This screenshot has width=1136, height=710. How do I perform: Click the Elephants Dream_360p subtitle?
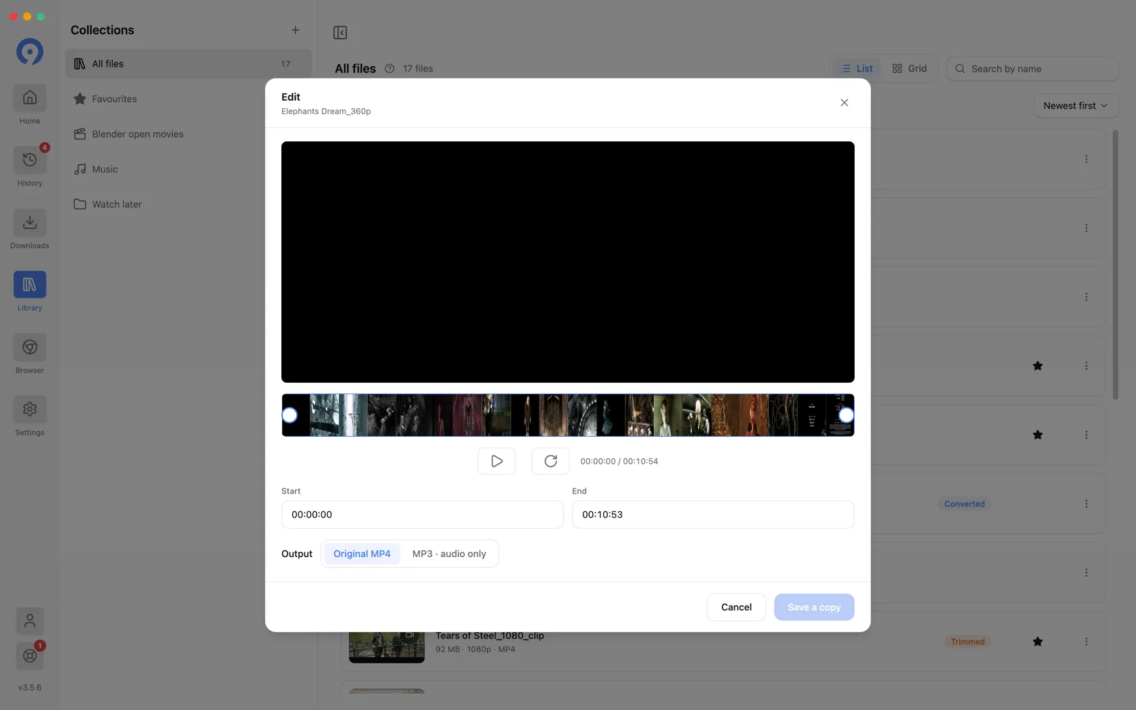(326, 112)
